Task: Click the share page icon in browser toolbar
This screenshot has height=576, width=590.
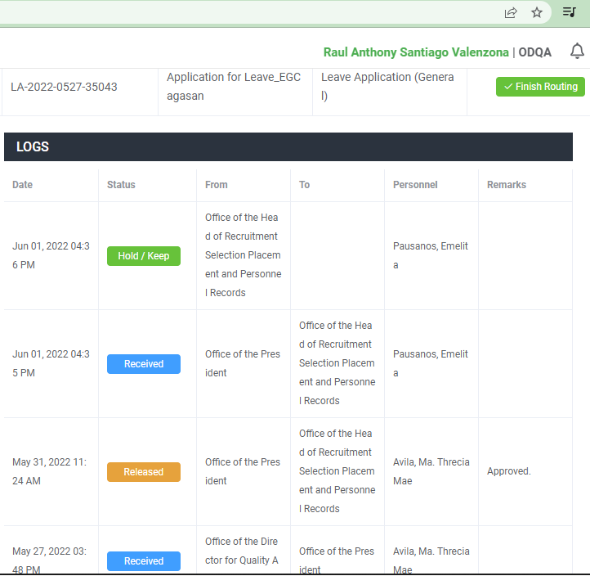Action: tap(511, 12)
